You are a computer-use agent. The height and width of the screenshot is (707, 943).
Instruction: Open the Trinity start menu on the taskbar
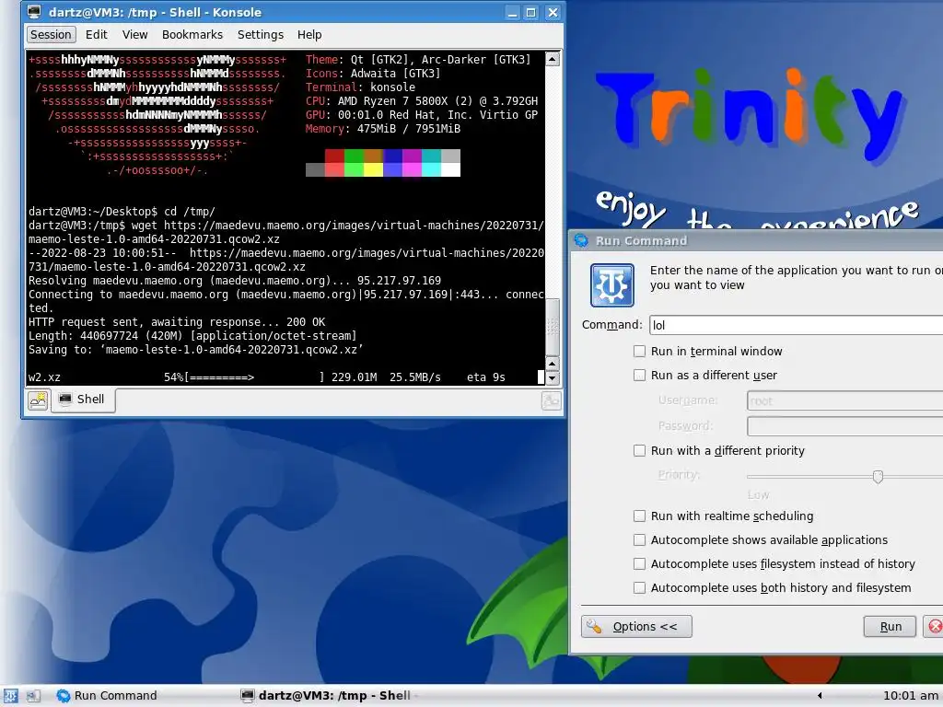(x=10, y=696)
